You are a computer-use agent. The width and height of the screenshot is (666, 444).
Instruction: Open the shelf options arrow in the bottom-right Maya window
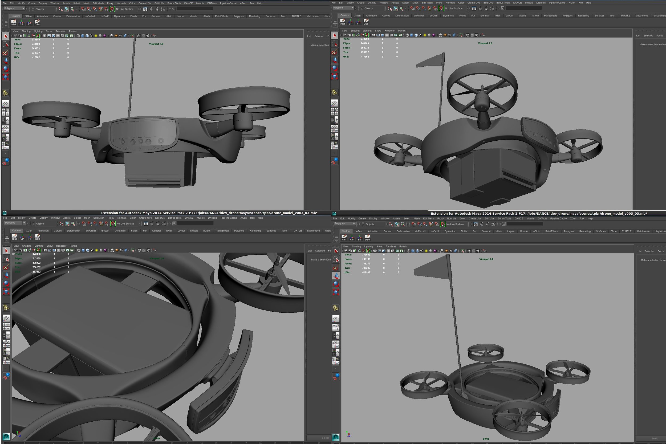(336, 241)
